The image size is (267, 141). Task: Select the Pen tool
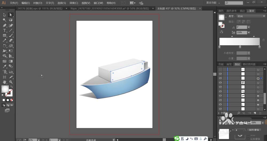[x=5, y=25]
